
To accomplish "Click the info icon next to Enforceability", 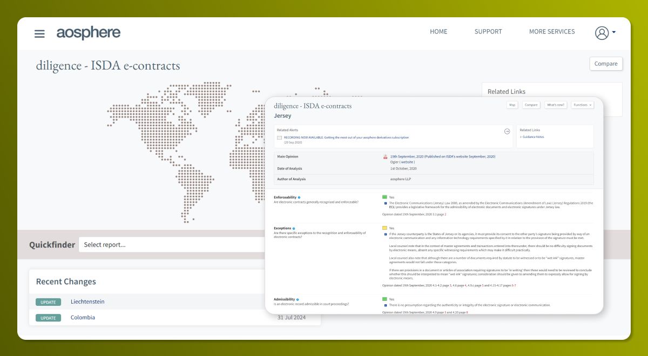I will pyautogui.click(x=299, y=197).
